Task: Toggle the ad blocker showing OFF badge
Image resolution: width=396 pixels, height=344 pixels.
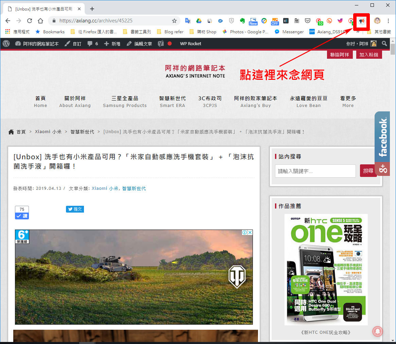Action: click(x=275, y=21)
